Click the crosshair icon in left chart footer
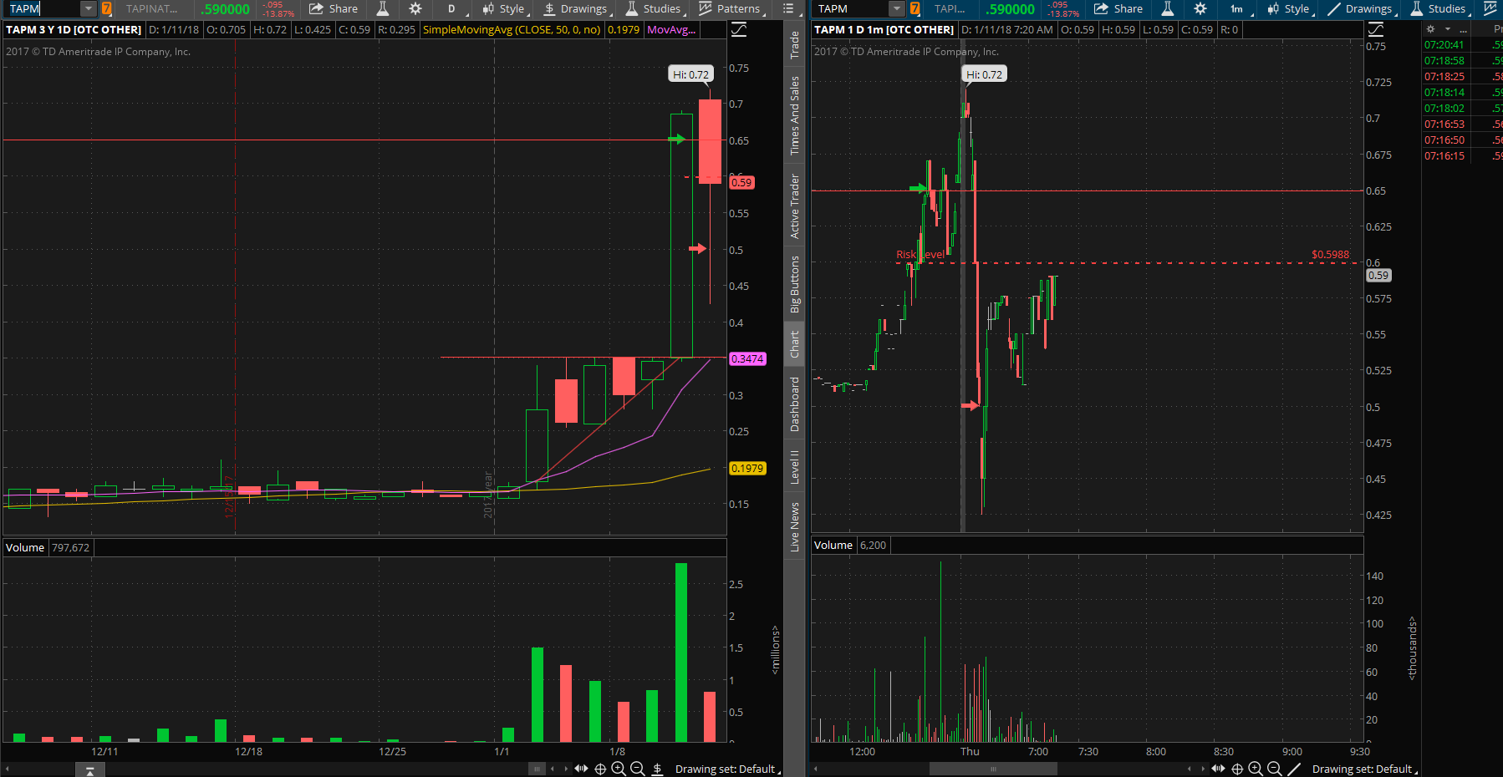The height and width of the screenshot is (777, 1503). (600, 769)
